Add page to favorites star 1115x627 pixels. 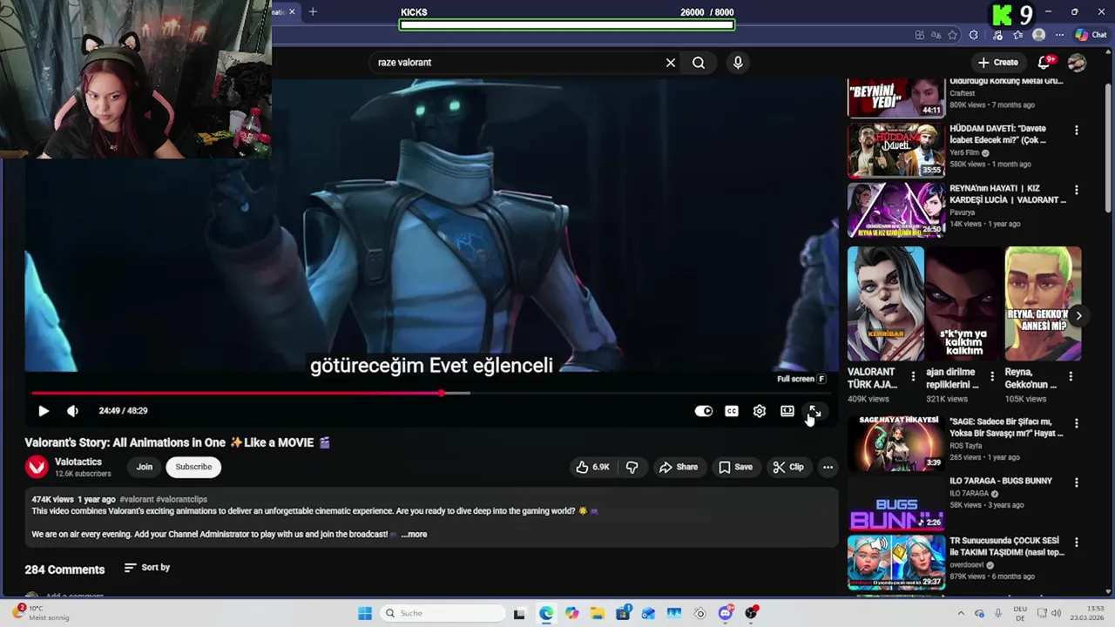pyautogui.click(x=952, y=35)
